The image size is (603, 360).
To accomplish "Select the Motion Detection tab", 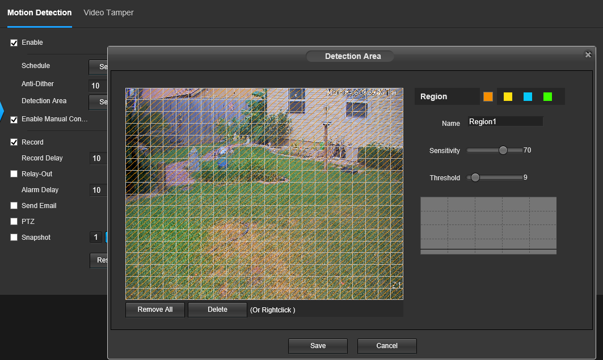I will [x=40, y=12].
